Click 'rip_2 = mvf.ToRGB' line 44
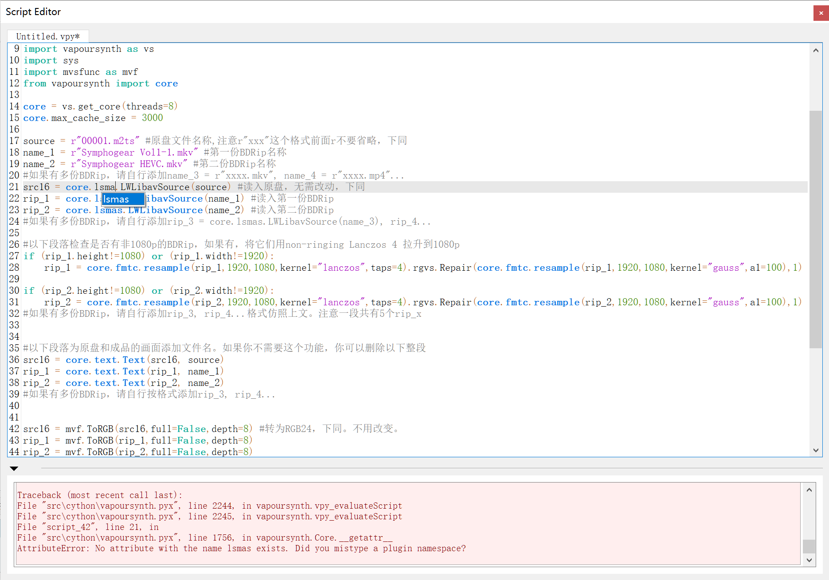829x580 pixels. (138, 452)
